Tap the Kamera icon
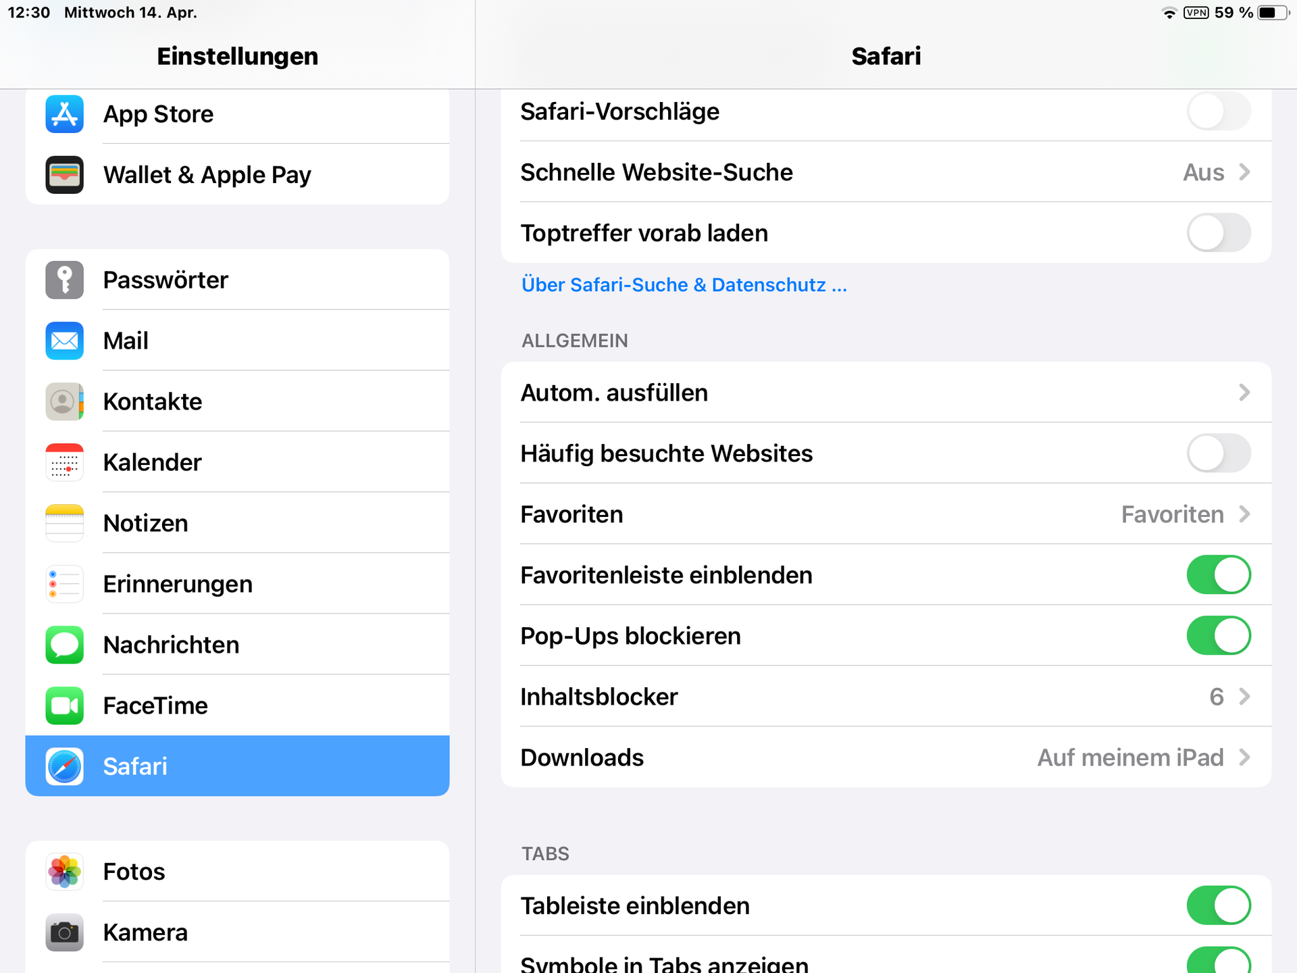The image size is (1297, 973). 64,932
